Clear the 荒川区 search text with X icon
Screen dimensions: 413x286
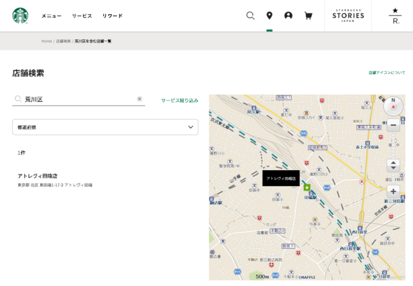pos(139,99)
